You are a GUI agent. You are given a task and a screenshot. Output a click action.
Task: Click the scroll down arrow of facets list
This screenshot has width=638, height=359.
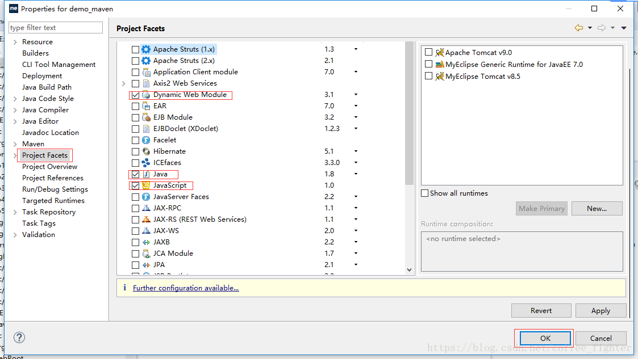point(409,269)
